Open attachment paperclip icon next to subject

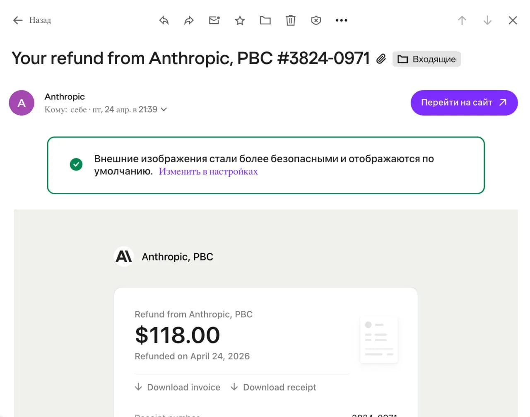(x=381, y=59)
